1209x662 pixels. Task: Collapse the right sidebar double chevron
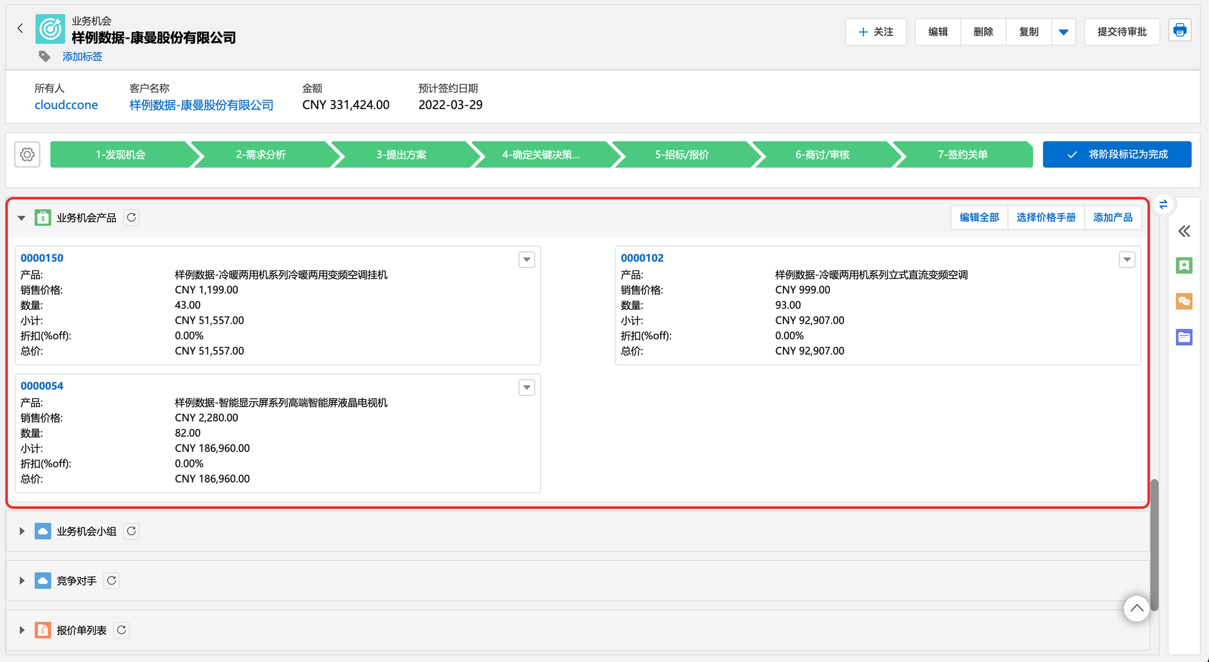point(1184,231)
